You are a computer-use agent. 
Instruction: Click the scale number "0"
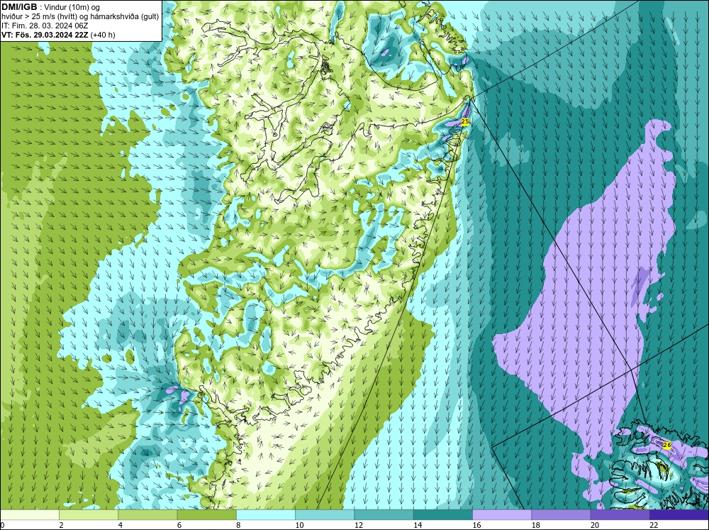coord(2,524)
